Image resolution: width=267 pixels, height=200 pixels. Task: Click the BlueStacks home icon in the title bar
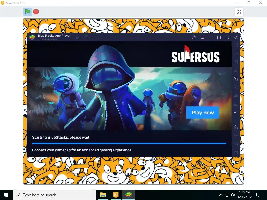(78, 37)
